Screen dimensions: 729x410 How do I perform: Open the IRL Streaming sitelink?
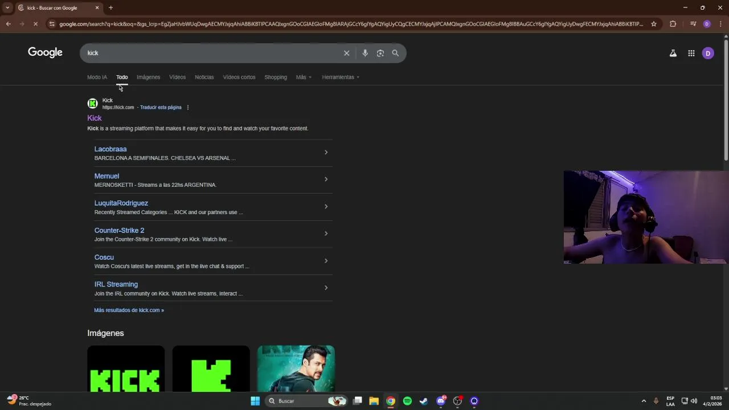116,284
